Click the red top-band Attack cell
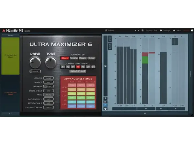This screenshot has width=194, height=145. click(72, 85)
